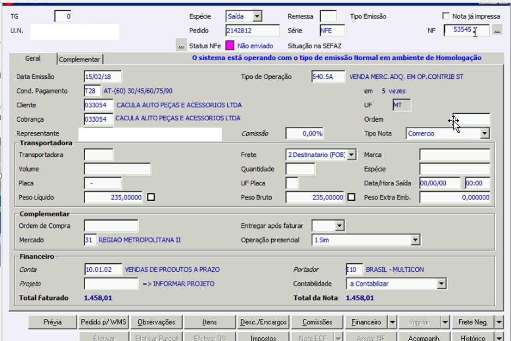Click the Peso Líquido field 235,00000
This screenshot has height=341, width=511.
pos(113,198)
